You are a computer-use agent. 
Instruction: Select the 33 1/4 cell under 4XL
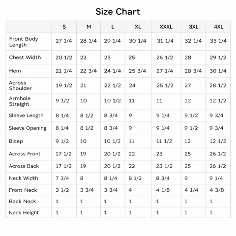[x=218, y=41]
